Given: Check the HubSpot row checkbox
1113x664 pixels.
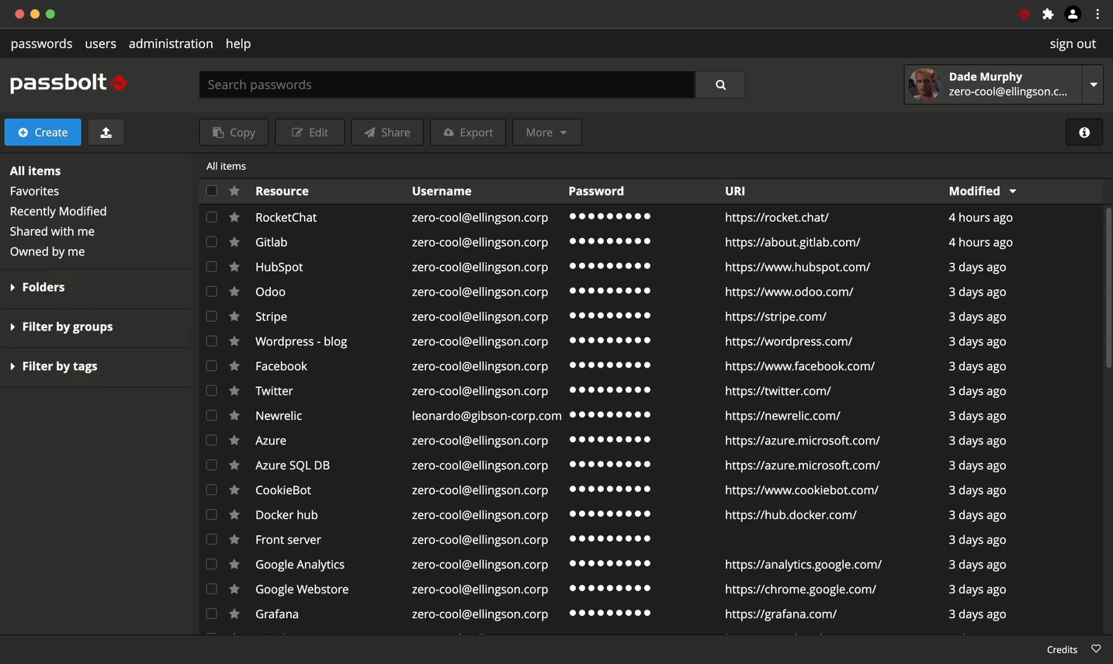Looking at the screenshot, I should pos(211,267).
